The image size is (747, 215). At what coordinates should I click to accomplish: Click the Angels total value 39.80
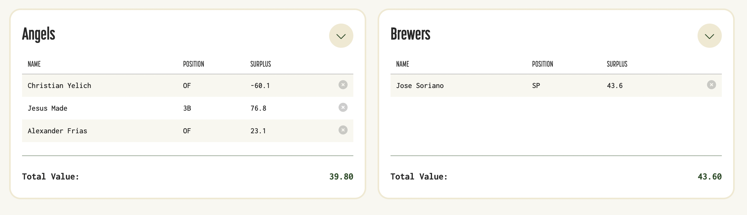point(341,177)
